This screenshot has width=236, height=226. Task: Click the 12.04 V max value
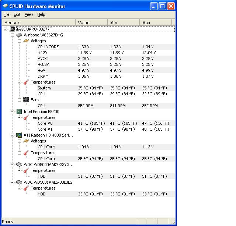tap(149, 53)
